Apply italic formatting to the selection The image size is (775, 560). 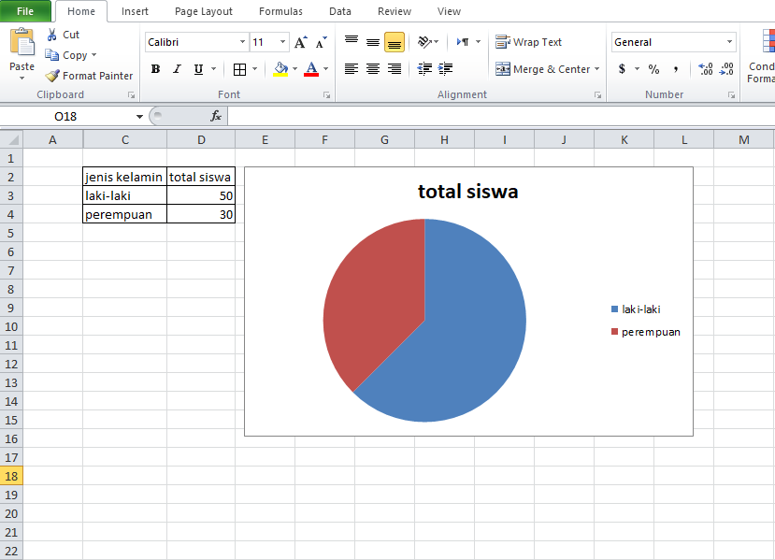pyautogui.click(x=175, y=68)
